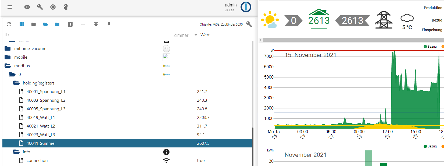The width and height of the screenshot is (444, 166).
Task: Open the column configuration icon
Action: click(22, 24)
